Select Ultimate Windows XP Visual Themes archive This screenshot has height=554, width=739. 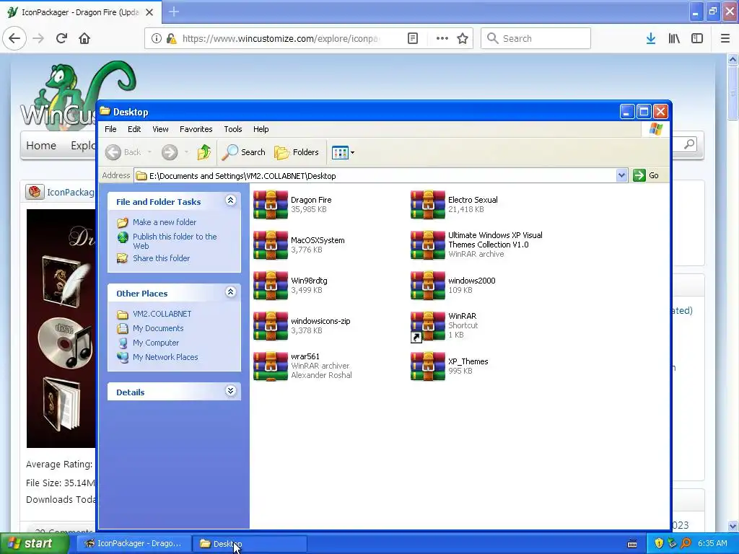click(x=427, y=245)
